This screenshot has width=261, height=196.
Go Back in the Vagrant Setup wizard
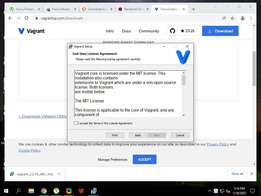138,135
